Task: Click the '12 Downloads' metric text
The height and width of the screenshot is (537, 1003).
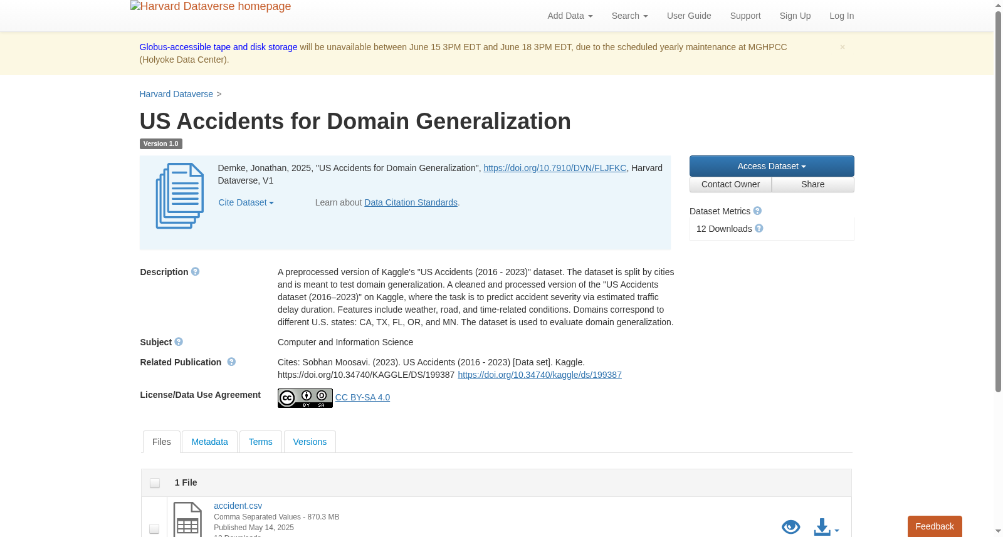Action: pyautogui.click(x=724, y=229)
